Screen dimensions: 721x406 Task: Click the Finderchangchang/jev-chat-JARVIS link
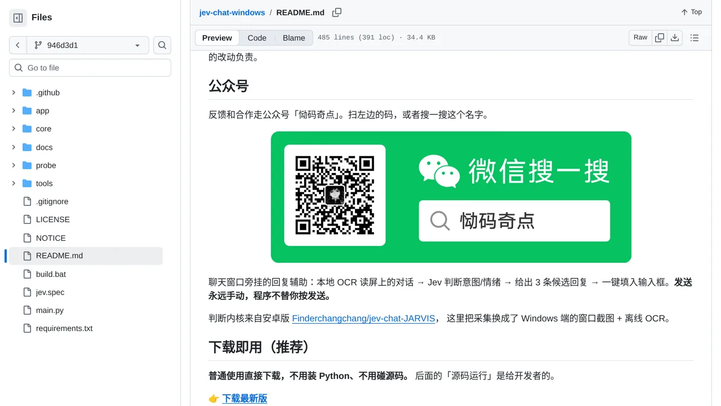pos(363,319)
